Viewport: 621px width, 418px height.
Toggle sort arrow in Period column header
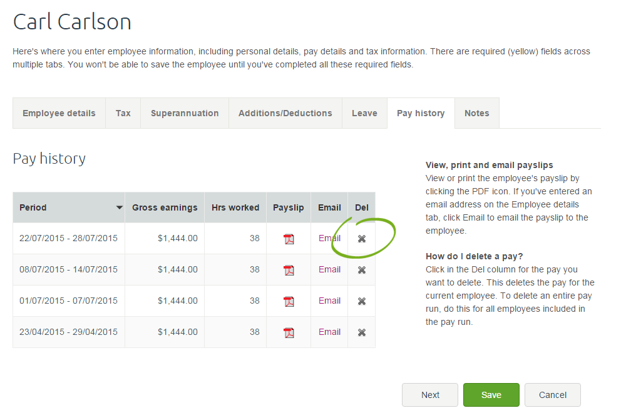point(120,207)
